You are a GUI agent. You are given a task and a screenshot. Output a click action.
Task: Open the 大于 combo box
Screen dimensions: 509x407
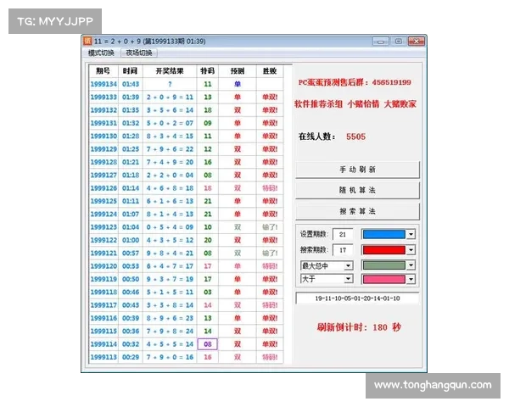pos(327,279)
